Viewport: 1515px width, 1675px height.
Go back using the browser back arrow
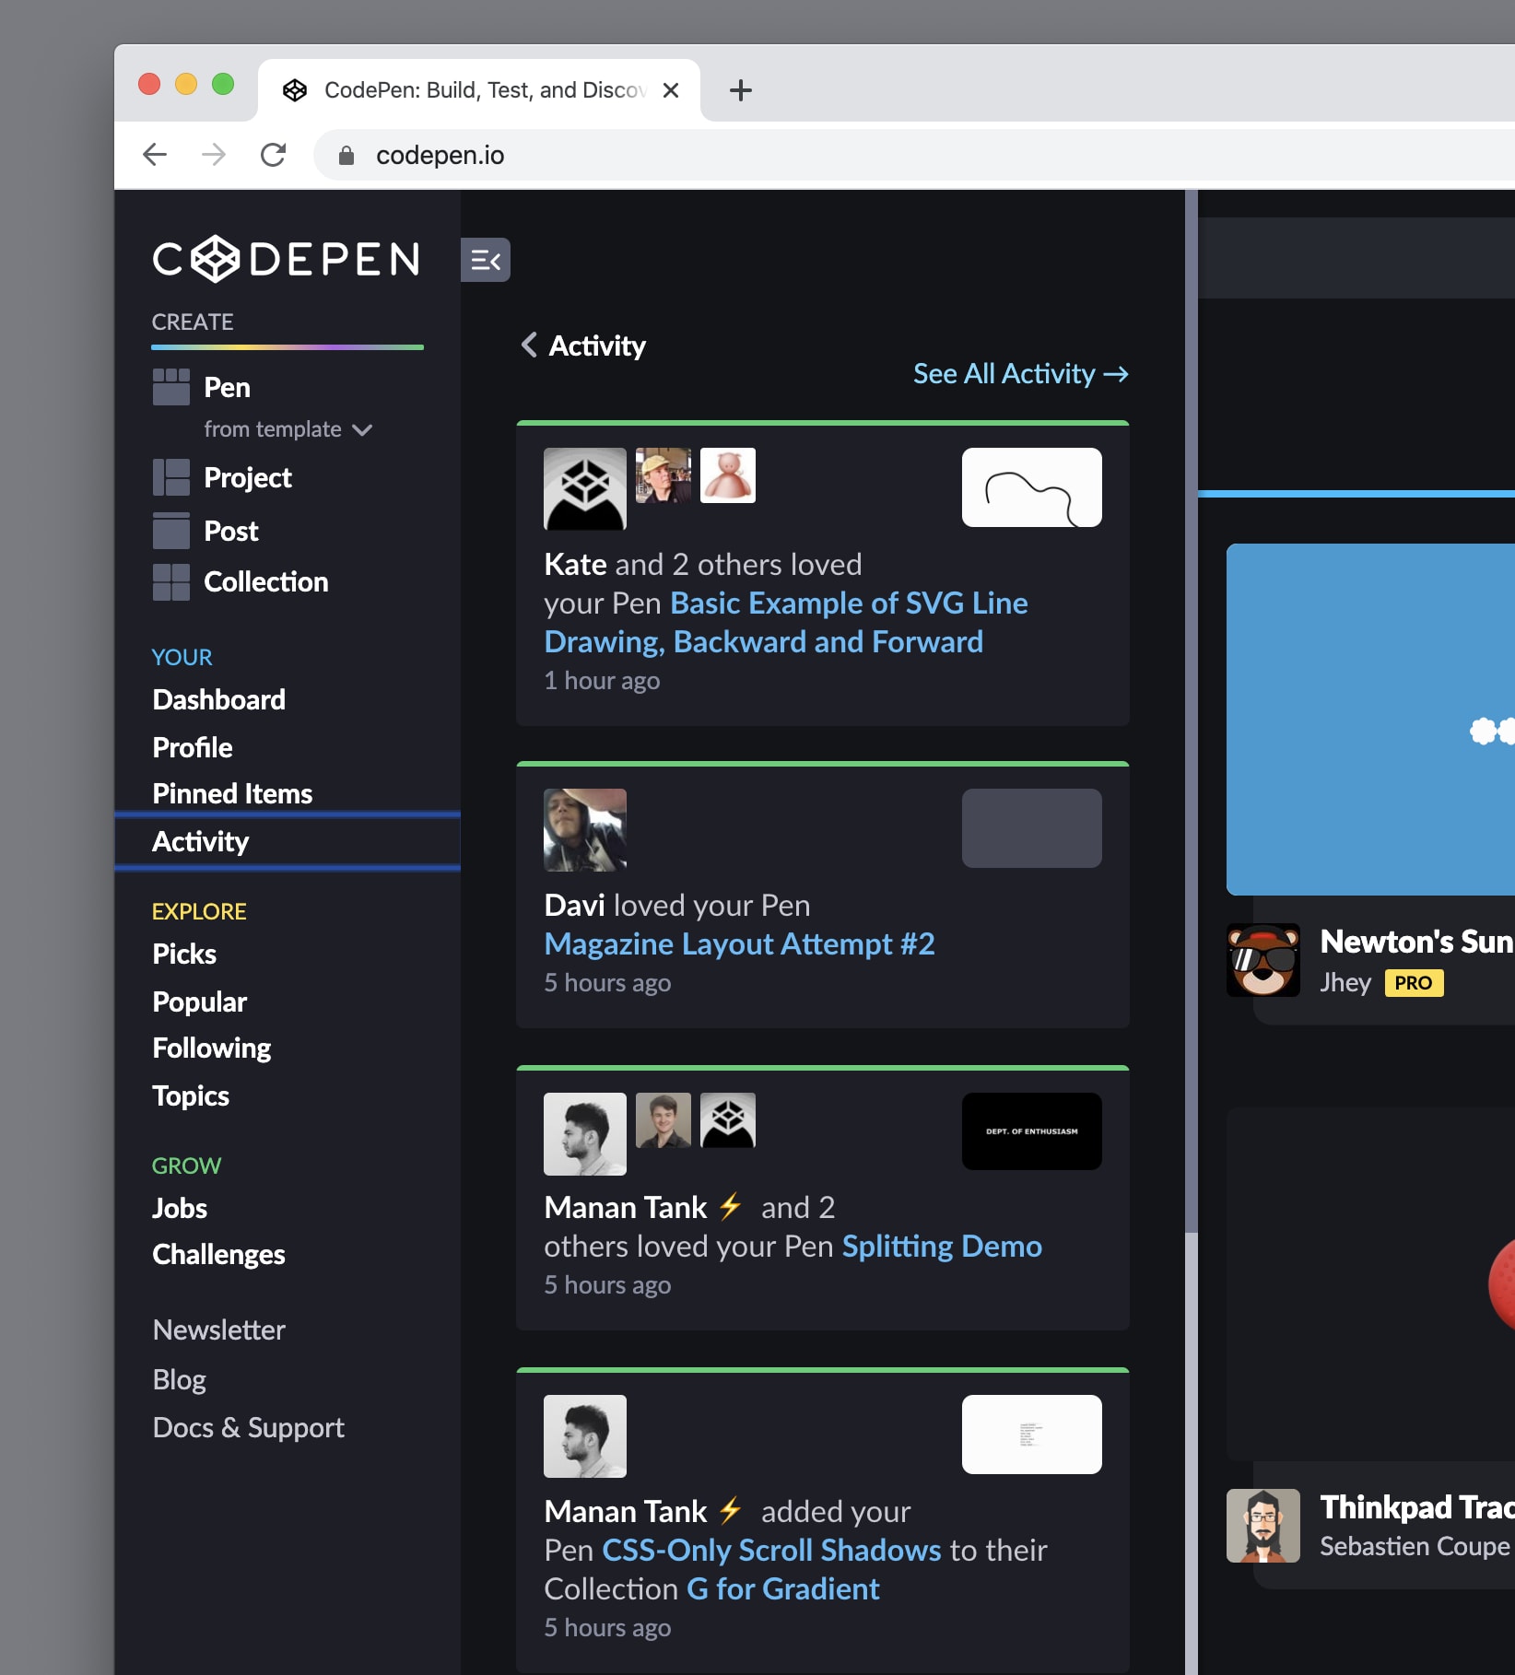pyautogui.click(x=155, y=155)
